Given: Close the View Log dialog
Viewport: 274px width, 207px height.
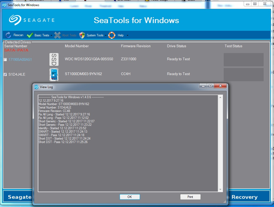Looking at the screenshot, I should (x=220, y=86).
